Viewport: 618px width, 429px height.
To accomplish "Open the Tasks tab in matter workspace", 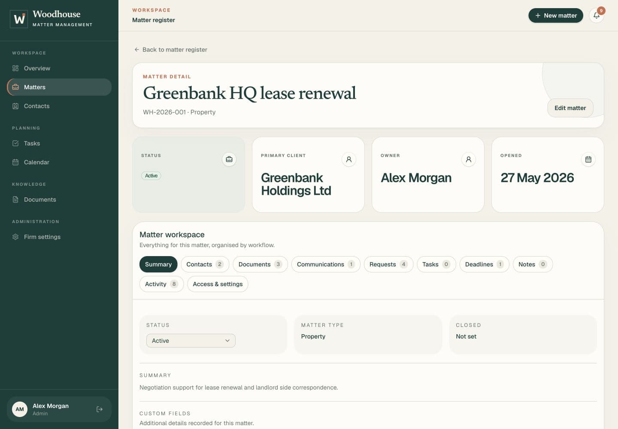I will (x=436, y=264).
